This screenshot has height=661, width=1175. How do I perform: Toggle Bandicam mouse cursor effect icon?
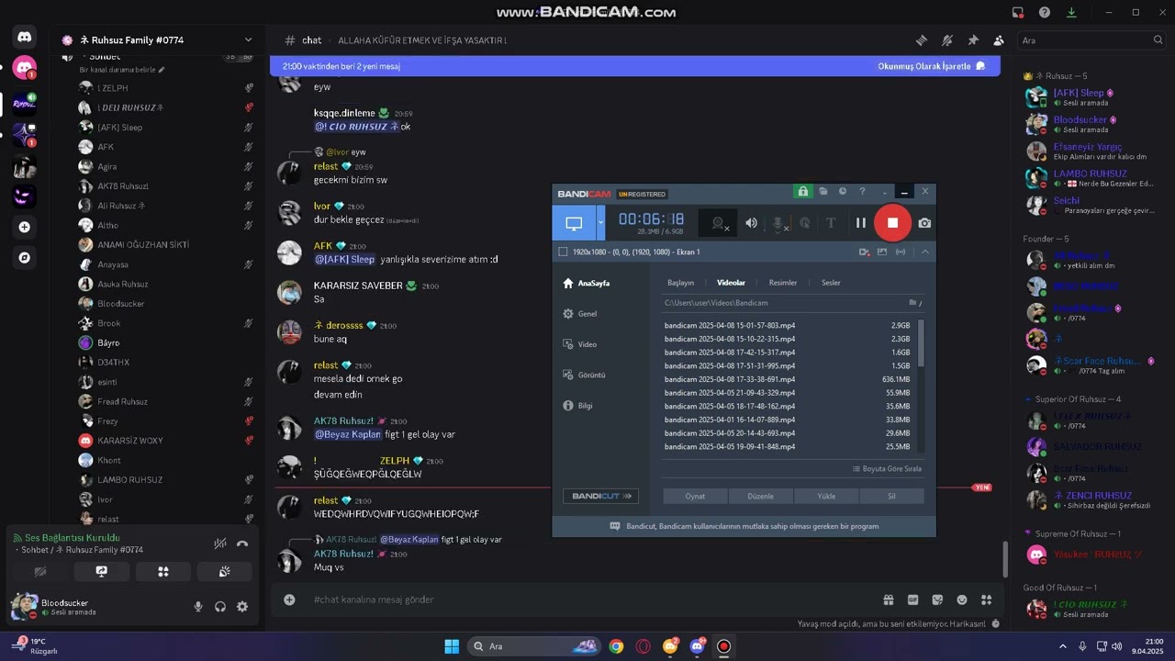click(805, 223)
